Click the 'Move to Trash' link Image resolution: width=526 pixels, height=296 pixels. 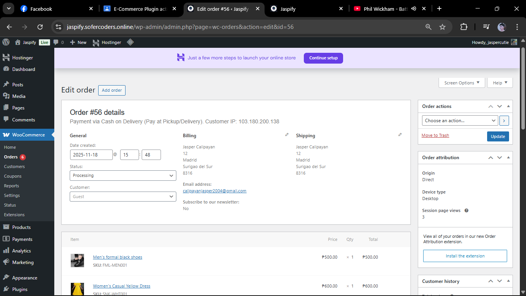click(435, 135)
